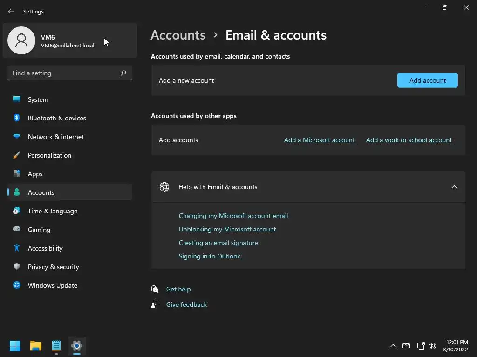The image size is (477, 357).
Task: Click the Add account button
Action: (428, 80)
